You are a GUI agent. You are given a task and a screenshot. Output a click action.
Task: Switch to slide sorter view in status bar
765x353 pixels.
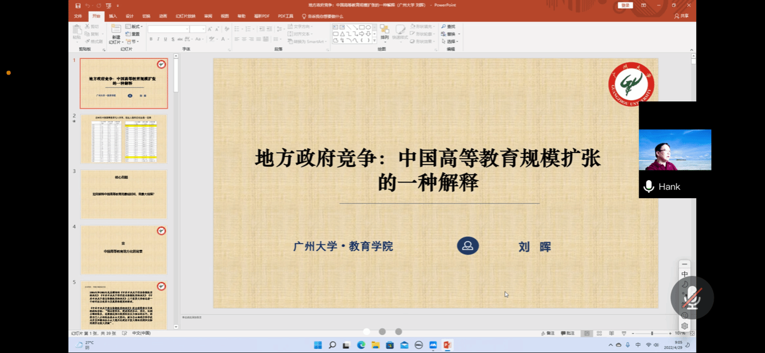coord(599,333)
